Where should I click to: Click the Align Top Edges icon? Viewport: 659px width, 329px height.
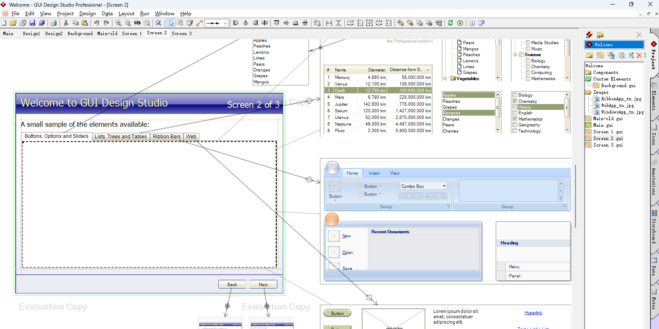277,23
